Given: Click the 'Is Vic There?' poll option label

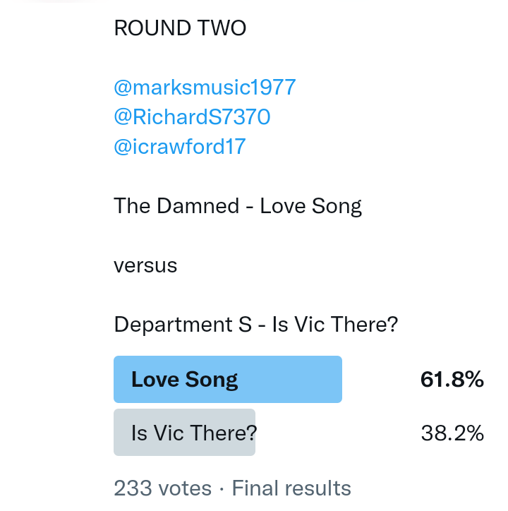Looking at the screenshot, I should tap(193, 432).
